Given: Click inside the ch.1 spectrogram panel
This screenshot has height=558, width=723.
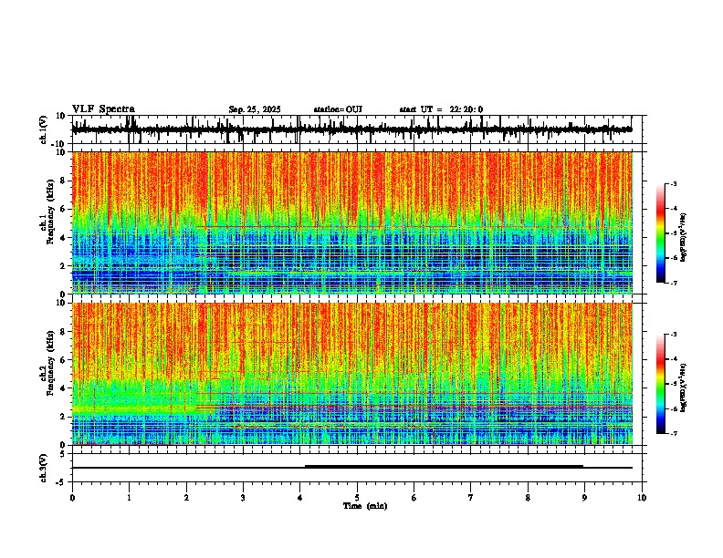Looking at the screenshot, I should 352,222.
